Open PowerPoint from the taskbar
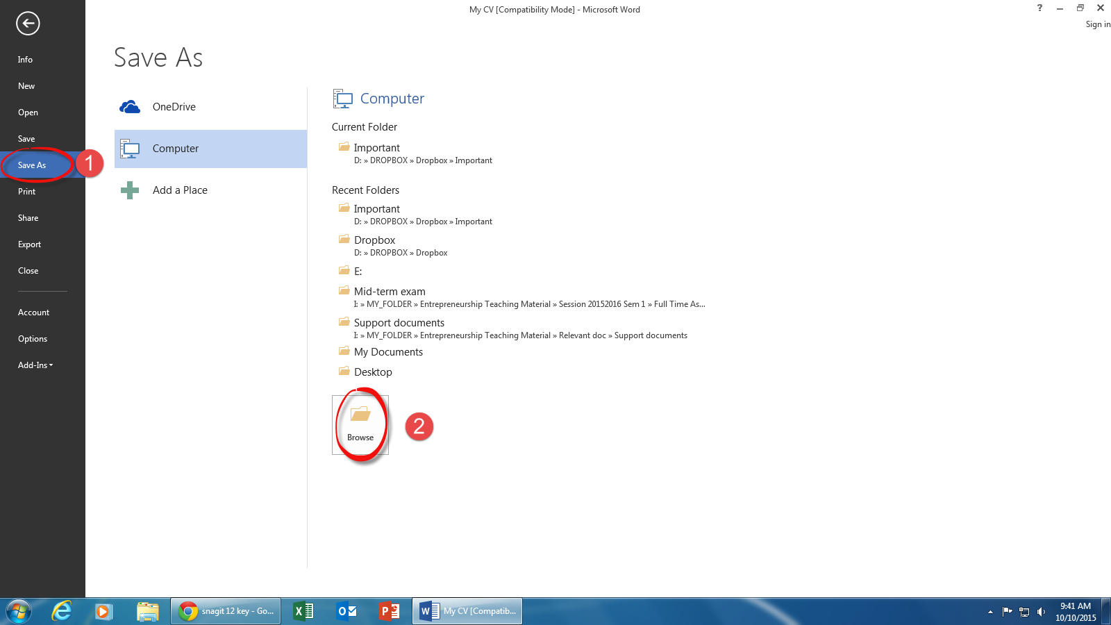 (x=389, y=611)
